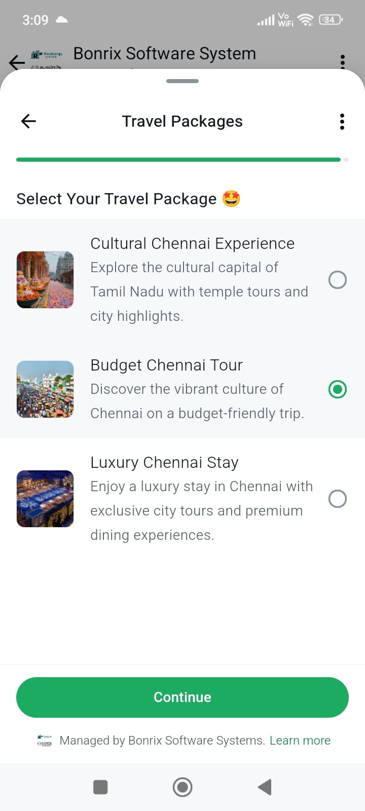This screenshot has height=811, width=365.
Task: Tap the small Bonrix logo in footer
Action: [45, 741]
